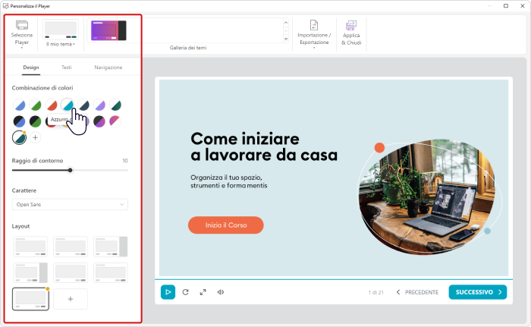Image resolution: width=531 pixels, height=327 pixels.
Task: Toggle fullscreen in the preview player
Action: tap(203, 292)
